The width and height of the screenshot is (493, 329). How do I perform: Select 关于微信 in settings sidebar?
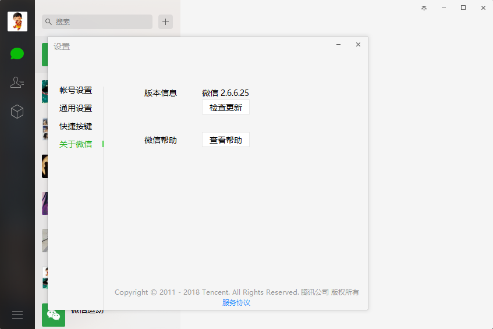coord(76,144)
